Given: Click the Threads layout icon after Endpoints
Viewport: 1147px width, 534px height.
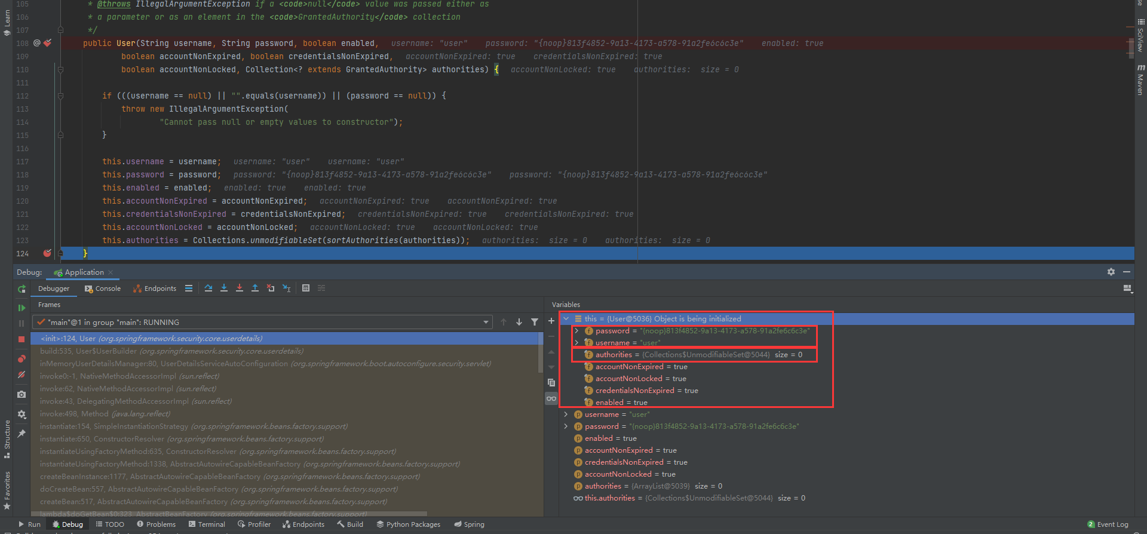Looking at the screenshot, I should [x=189, y=289].
